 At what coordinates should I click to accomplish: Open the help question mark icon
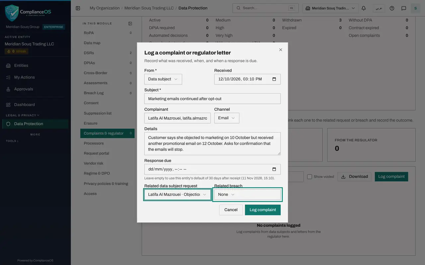pyautogui.click(x=392, y=8)
